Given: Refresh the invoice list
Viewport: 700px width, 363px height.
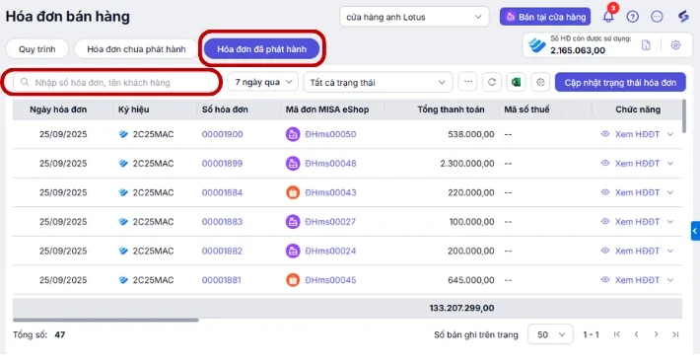Looking at the screenshot, I should coord(492,82).
